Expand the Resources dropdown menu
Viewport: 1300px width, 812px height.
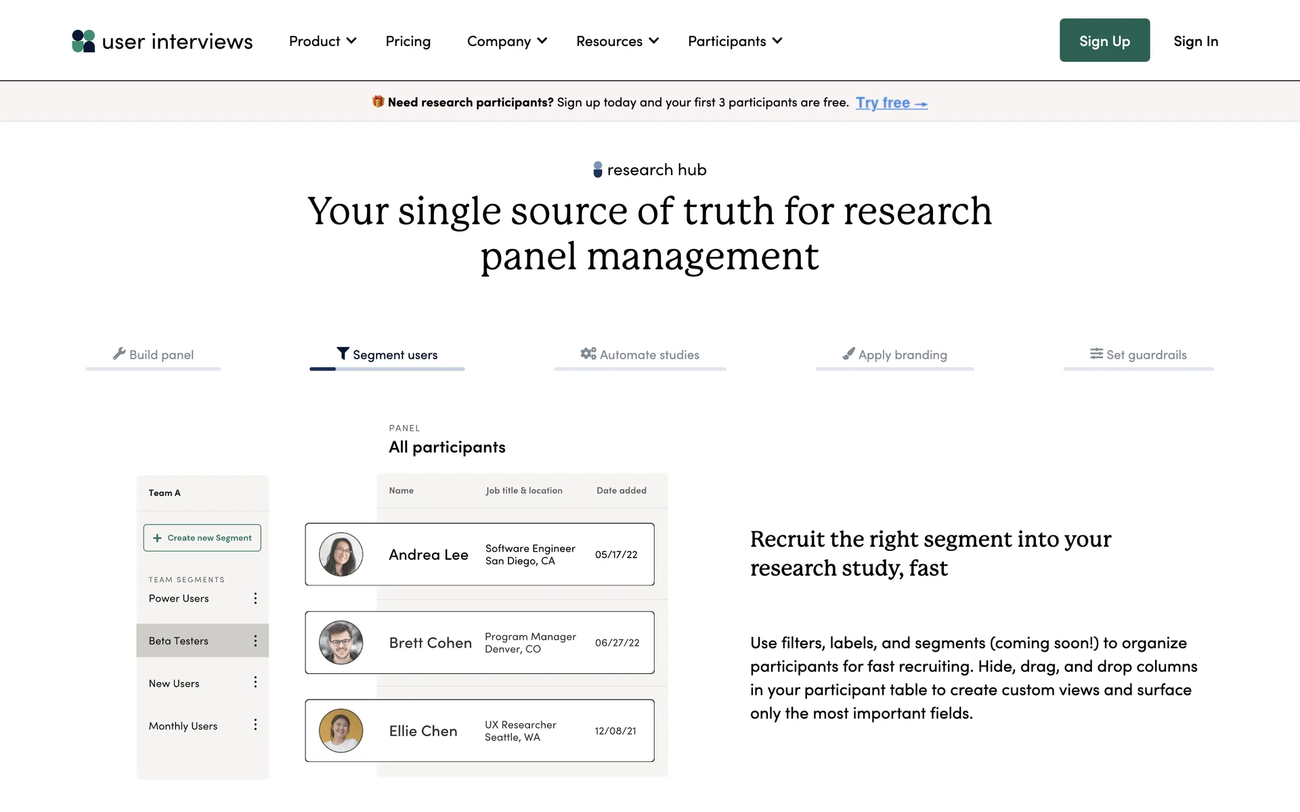tap(617, 41)
